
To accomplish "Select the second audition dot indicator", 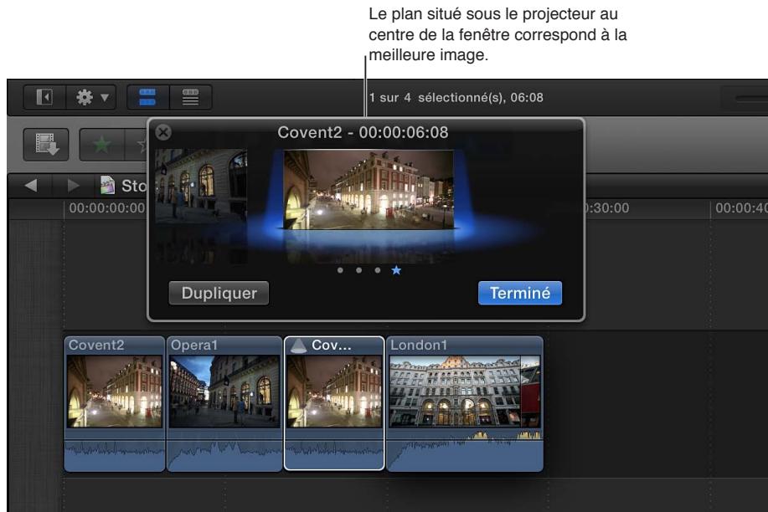I will 359,270.
